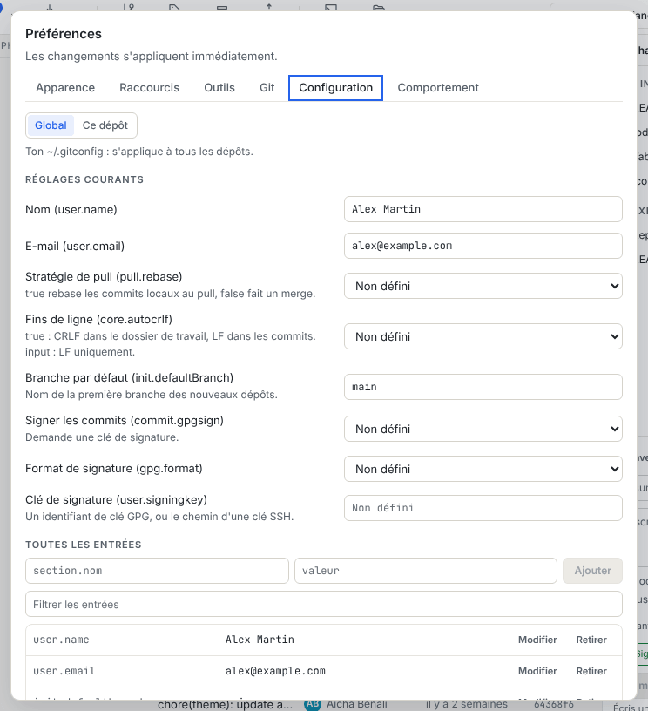Viewport: 648px width, 711px height.
Task: Click Modifier on the user.name row
Action: click(x=537, y=640)
